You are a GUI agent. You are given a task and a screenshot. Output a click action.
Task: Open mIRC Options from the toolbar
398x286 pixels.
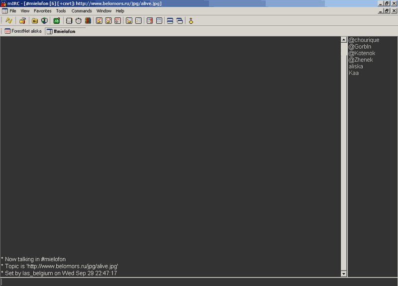coord(22,21)
